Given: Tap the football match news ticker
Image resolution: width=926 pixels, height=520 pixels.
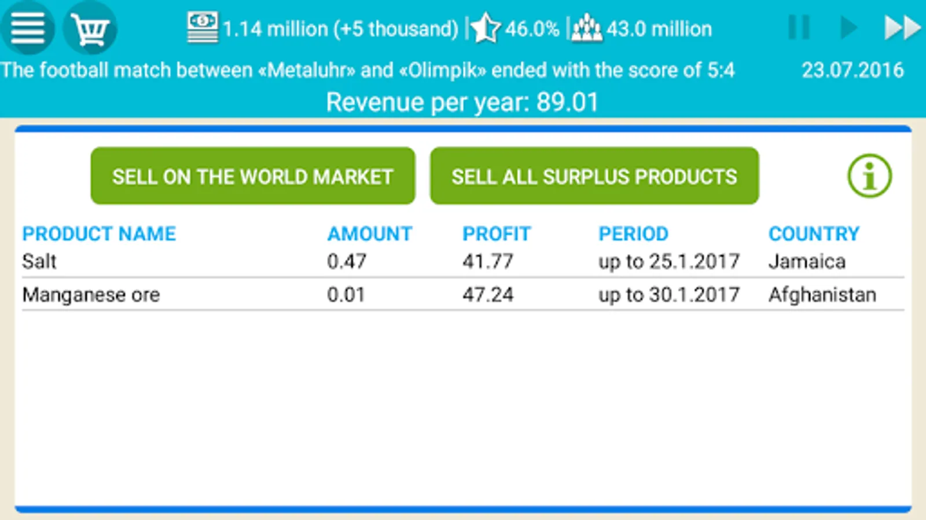Looking at the screenshot, I should (x=368, y=70).
